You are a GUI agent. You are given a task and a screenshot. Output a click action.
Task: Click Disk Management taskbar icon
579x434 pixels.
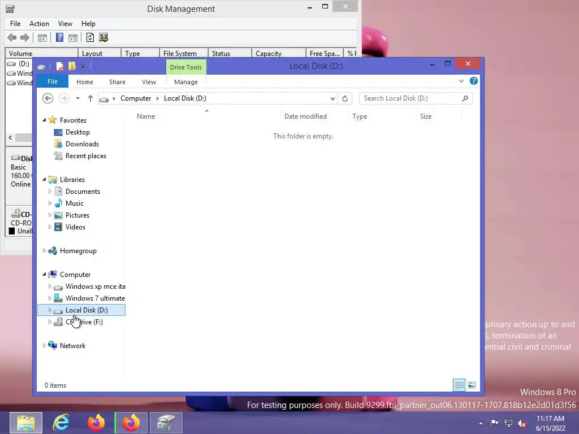pos(166,423)
